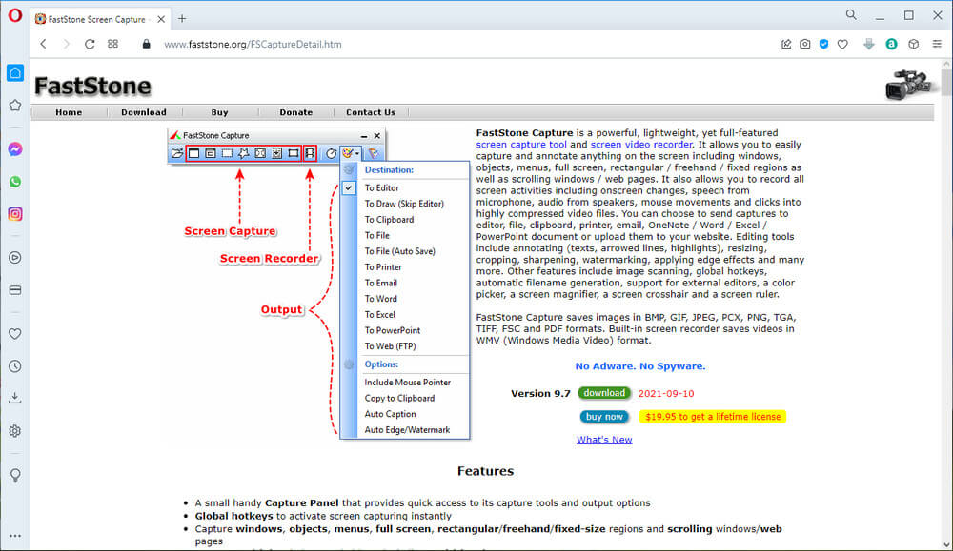Open the browser downloads arrow icon

[869, 44]
